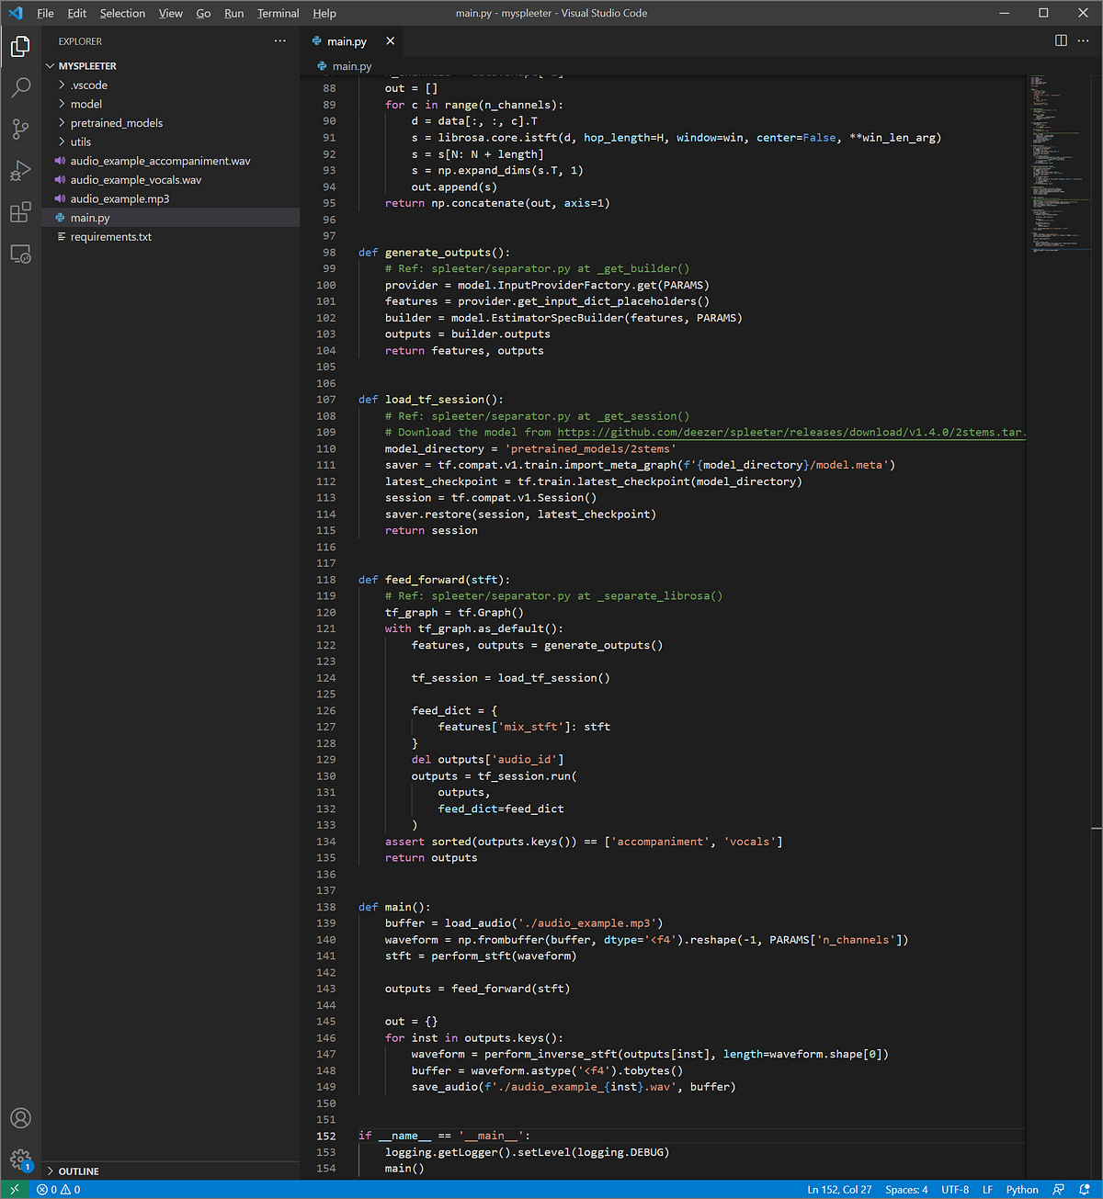Open the Accounts icon in activity bar
This screenshot has width=1103, height=1199.
coord(20,1118)
